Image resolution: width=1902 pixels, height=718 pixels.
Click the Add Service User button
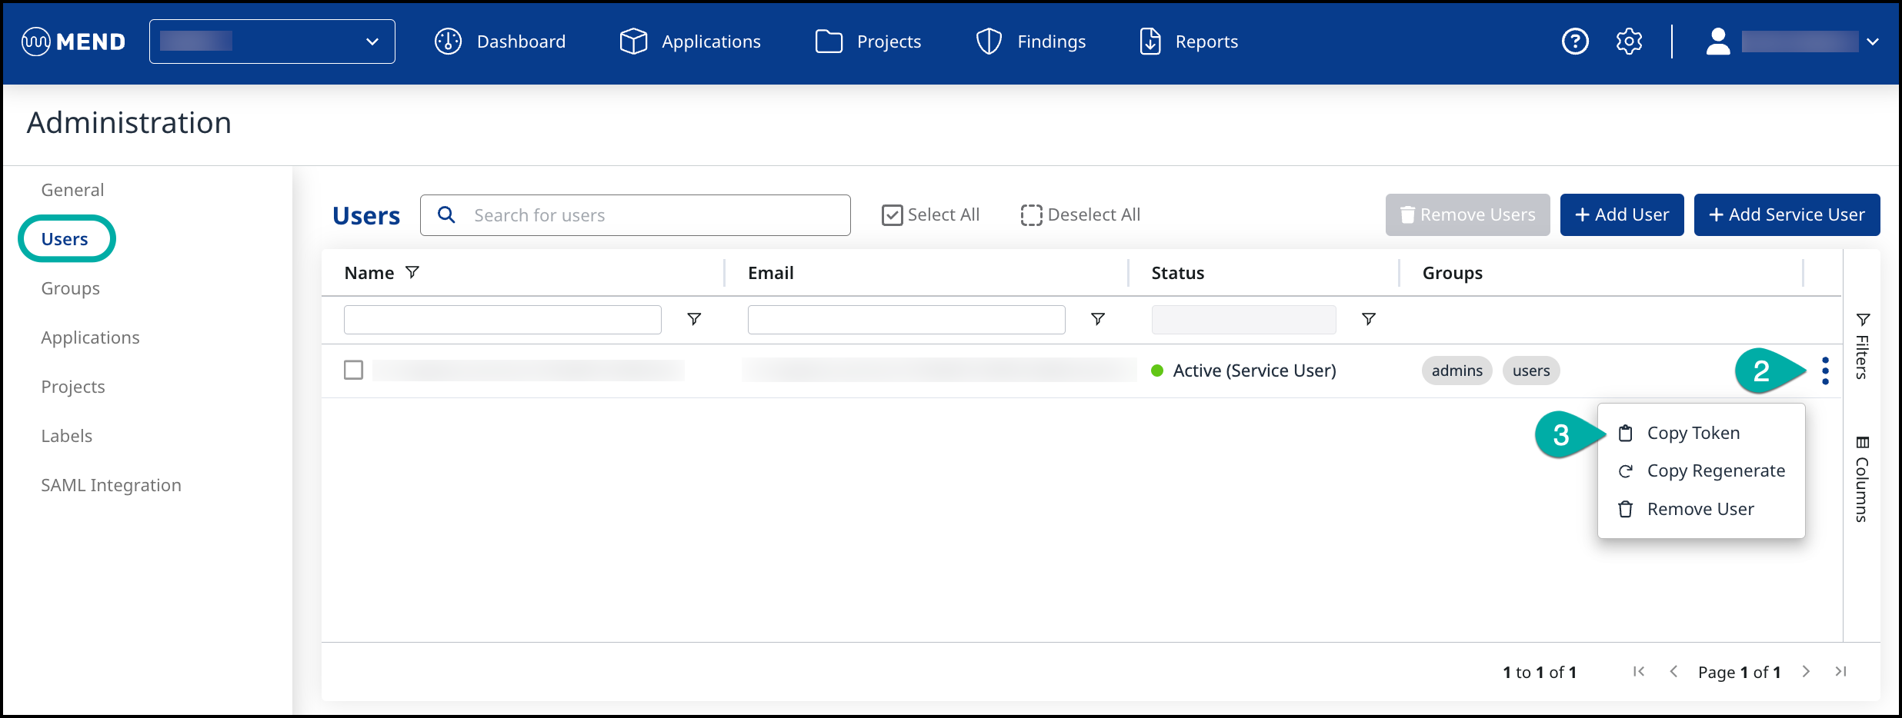[x=1787, y=215]
